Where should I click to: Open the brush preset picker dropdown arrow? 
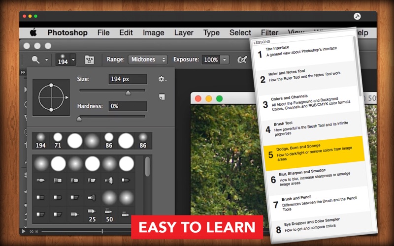[73, 60]
